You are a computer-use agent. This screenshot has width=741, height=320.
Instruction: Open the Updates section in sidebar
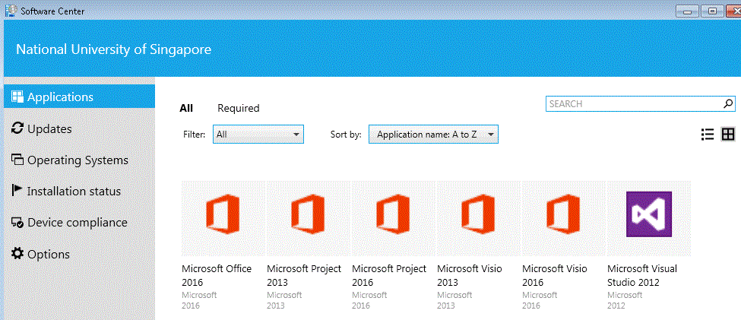pyautogui.click(x=49, y=129)
